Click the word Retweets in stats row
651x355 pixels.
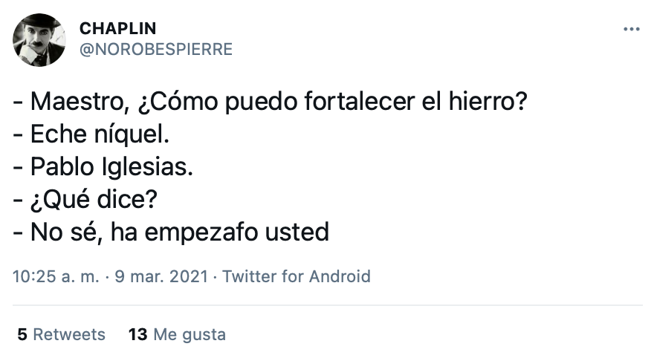(69, 334)
